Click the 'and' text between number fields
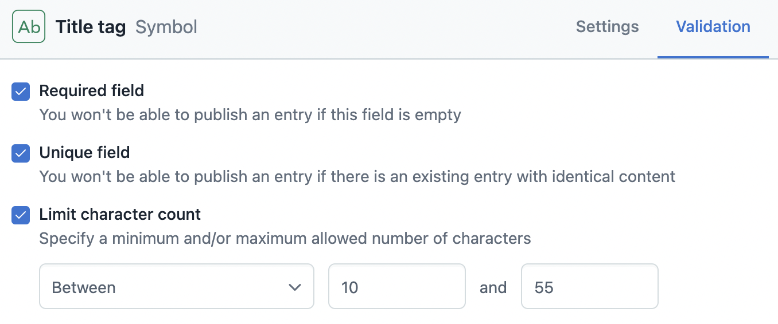778x324 pixels. pos(493,287)
